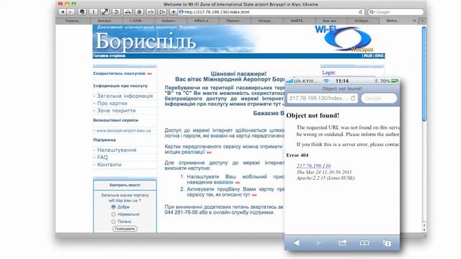
Task: Select the 'Нормально' radio button
Action: [114, 214]
